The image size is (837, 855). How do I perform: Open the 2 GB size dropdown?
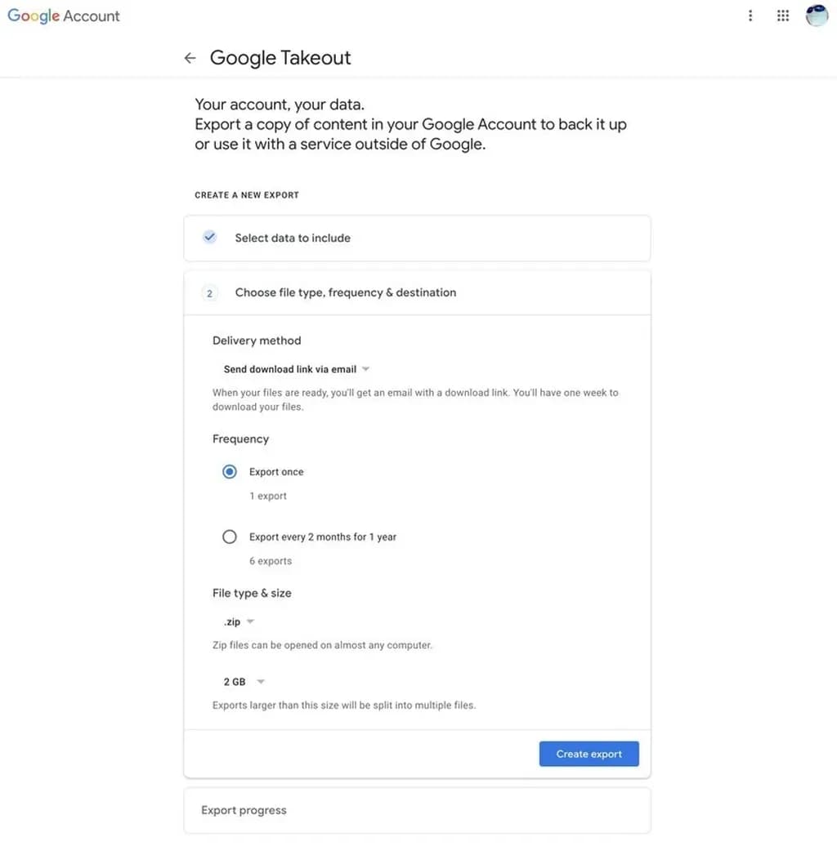244,682
